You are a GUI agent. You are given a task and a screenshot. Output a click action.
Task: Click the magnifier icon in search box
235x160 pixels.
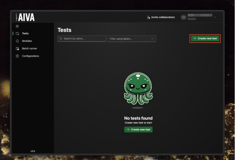[61, 39]
